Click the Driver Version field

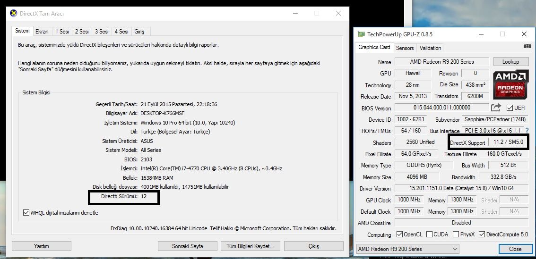[x=461, y=188]
